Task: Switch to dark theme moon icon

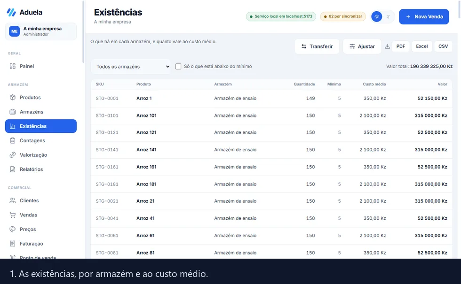Action: coord(388,17)
